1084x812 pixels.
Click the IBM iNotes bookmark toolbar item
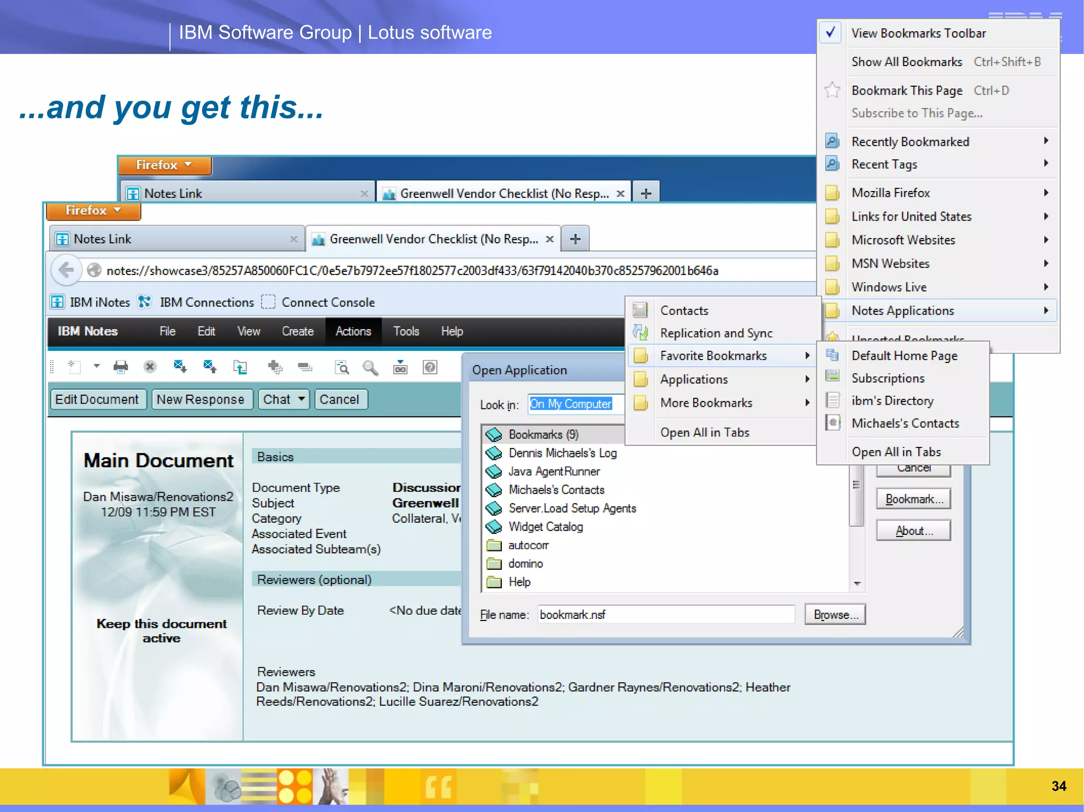(x=91, y=302)
